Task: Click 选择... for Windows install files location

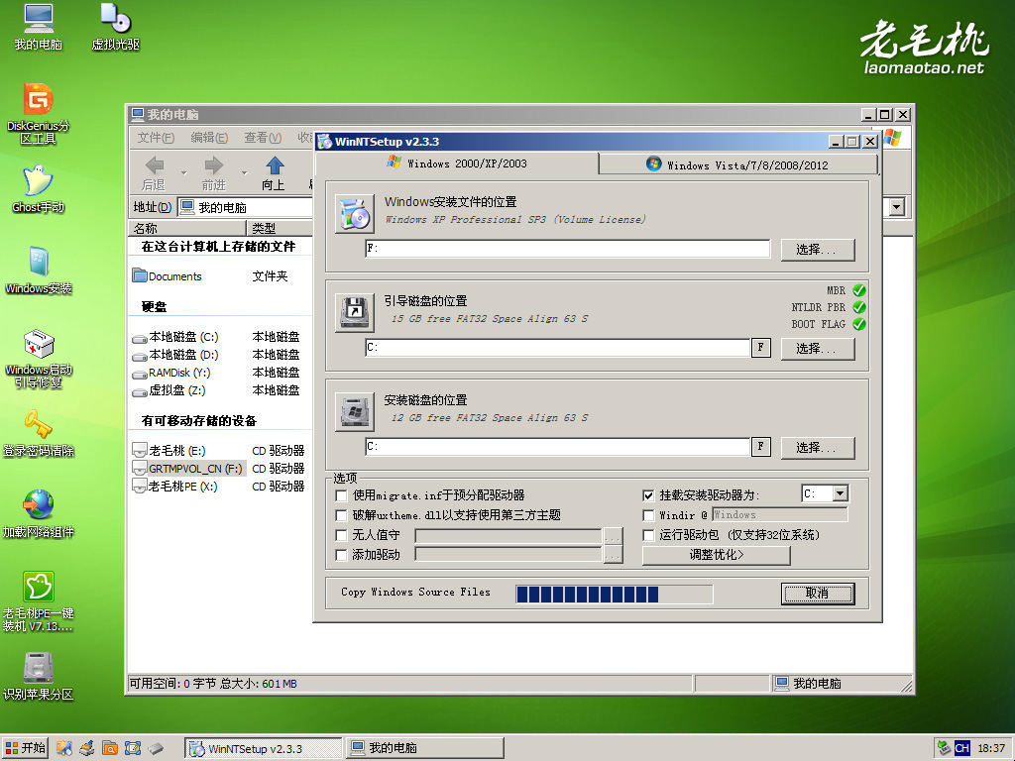Action: click(x=818, y=250)
